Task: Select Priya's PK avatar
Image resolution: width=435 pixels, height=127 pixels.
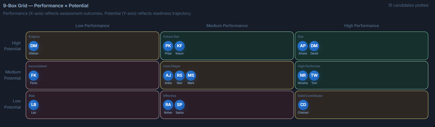Action: tap(168, 46)
